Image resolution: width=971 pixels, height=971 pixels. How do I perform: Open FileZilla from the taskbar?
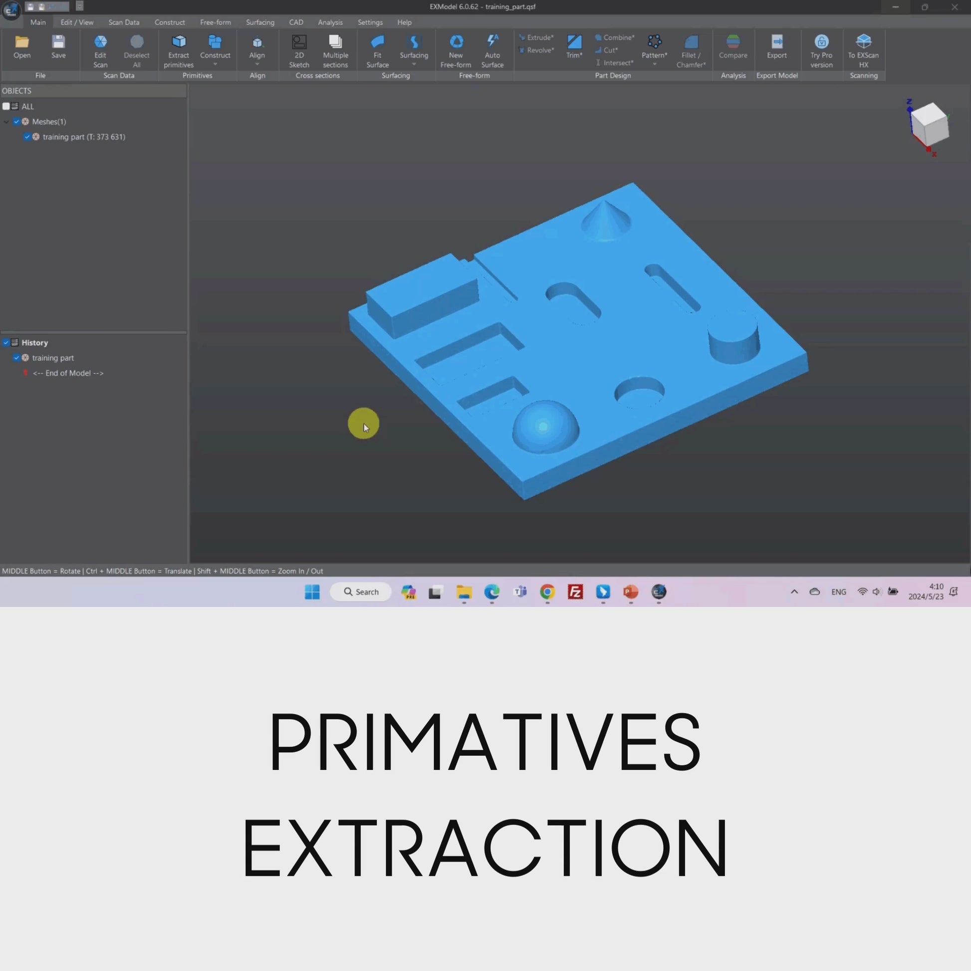[575, 592]
